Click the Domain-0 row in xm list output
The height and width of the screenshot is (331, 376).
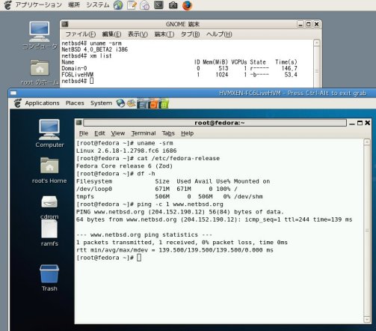[179, 68]
